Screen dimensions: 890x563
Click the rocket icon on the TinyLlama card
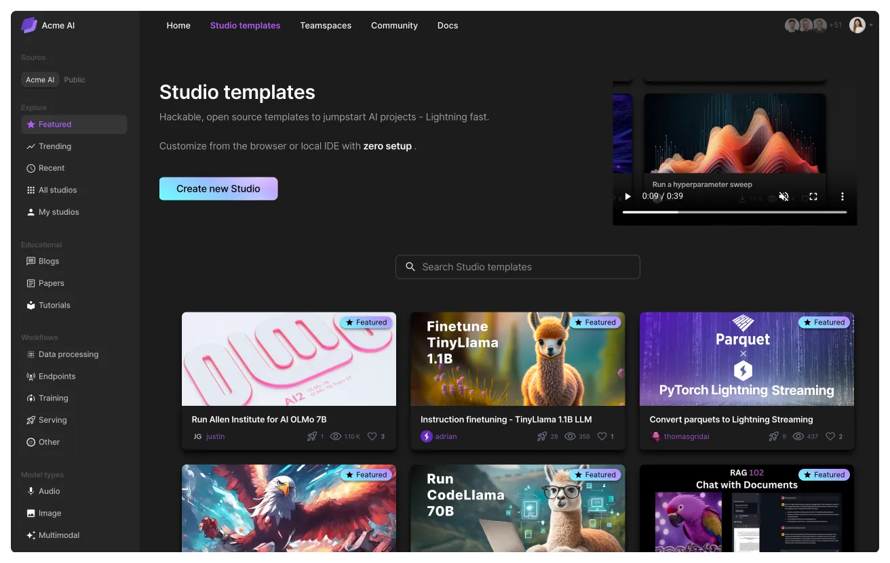(541, 436)
